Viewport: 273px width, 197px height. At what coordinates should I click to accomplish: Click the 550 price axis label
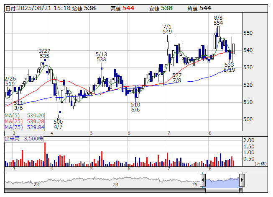pyautogui.click(x=248, y=33)
